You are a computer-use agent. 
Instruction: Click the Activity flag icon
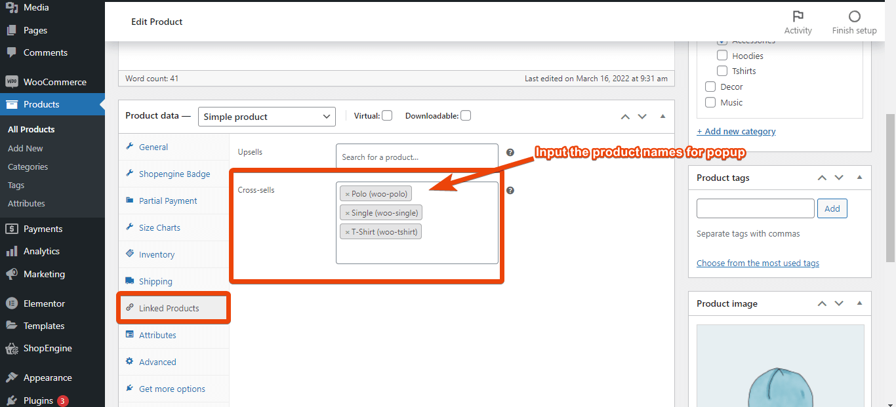pyautogui.click(x=798, y=16)
